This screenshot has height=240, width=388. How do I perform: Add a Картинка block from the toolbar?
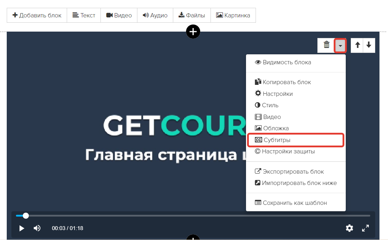[233, 15]
